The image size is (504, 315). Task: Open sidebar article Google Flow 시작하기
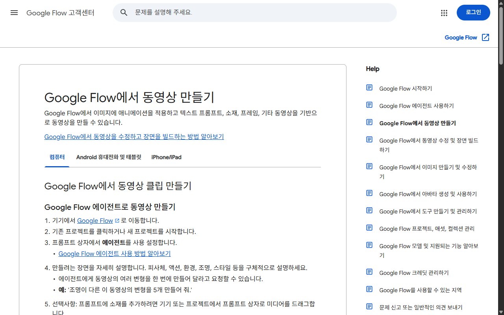pos(406,89)
